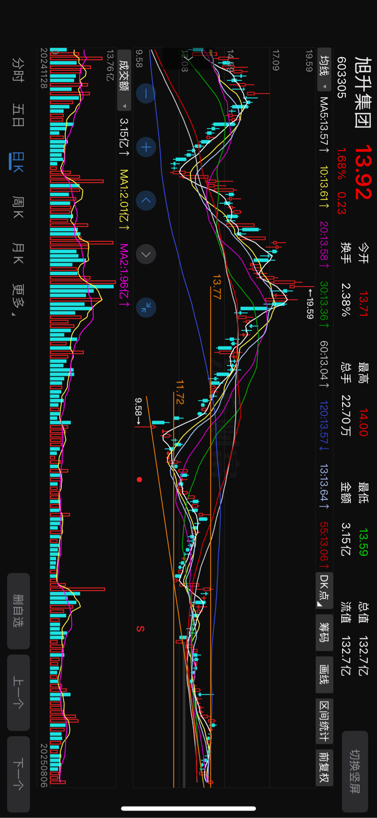Tap the 60:13.04 moving average value
This screenshot has height=818, width=377.
pos(324,365)
